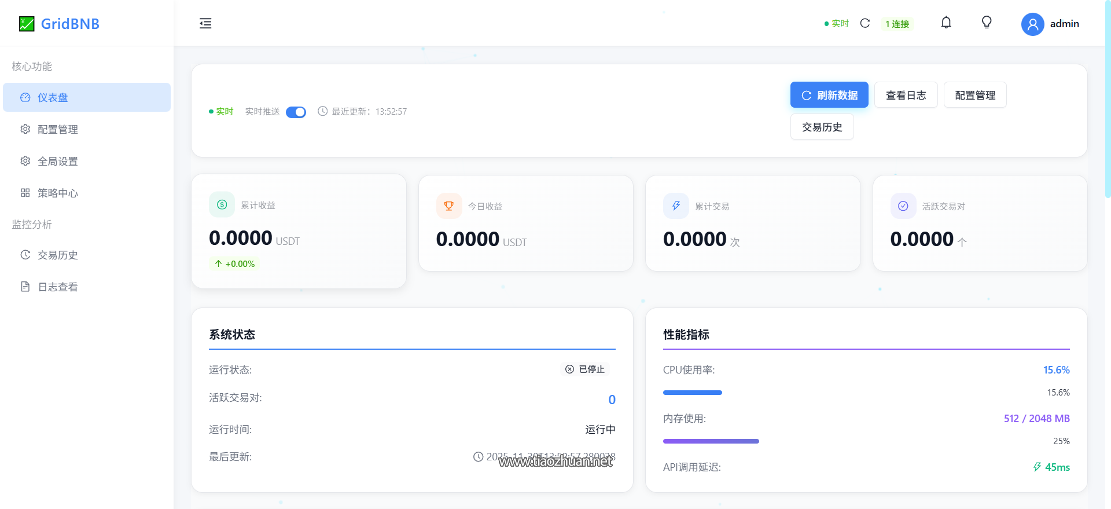Click the trophy icon on 今日收益 card
The width and height of the screenshot is (1111, 509).
tap(449, 206)
